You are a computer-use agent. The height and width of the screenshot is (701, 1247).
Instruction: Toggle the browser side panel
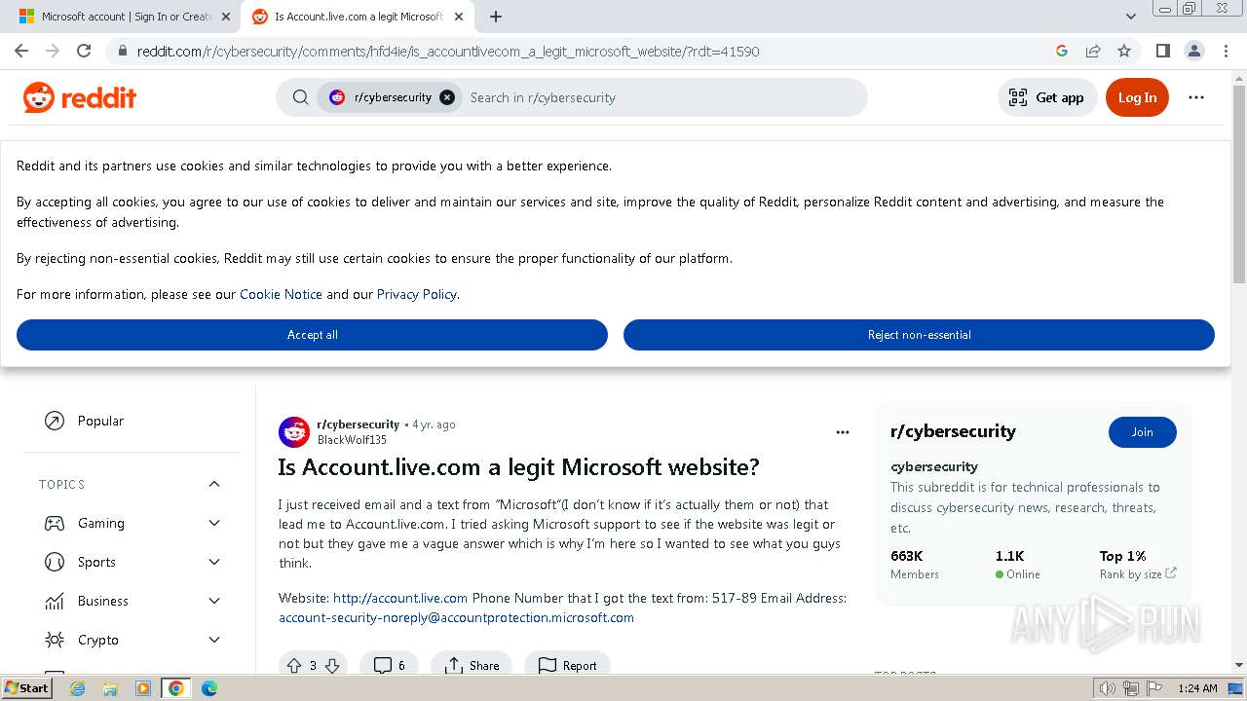(x=1163, y=51)
